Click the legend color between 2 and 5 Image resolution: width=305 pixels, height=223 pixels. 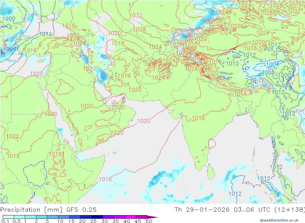(41, 217)
